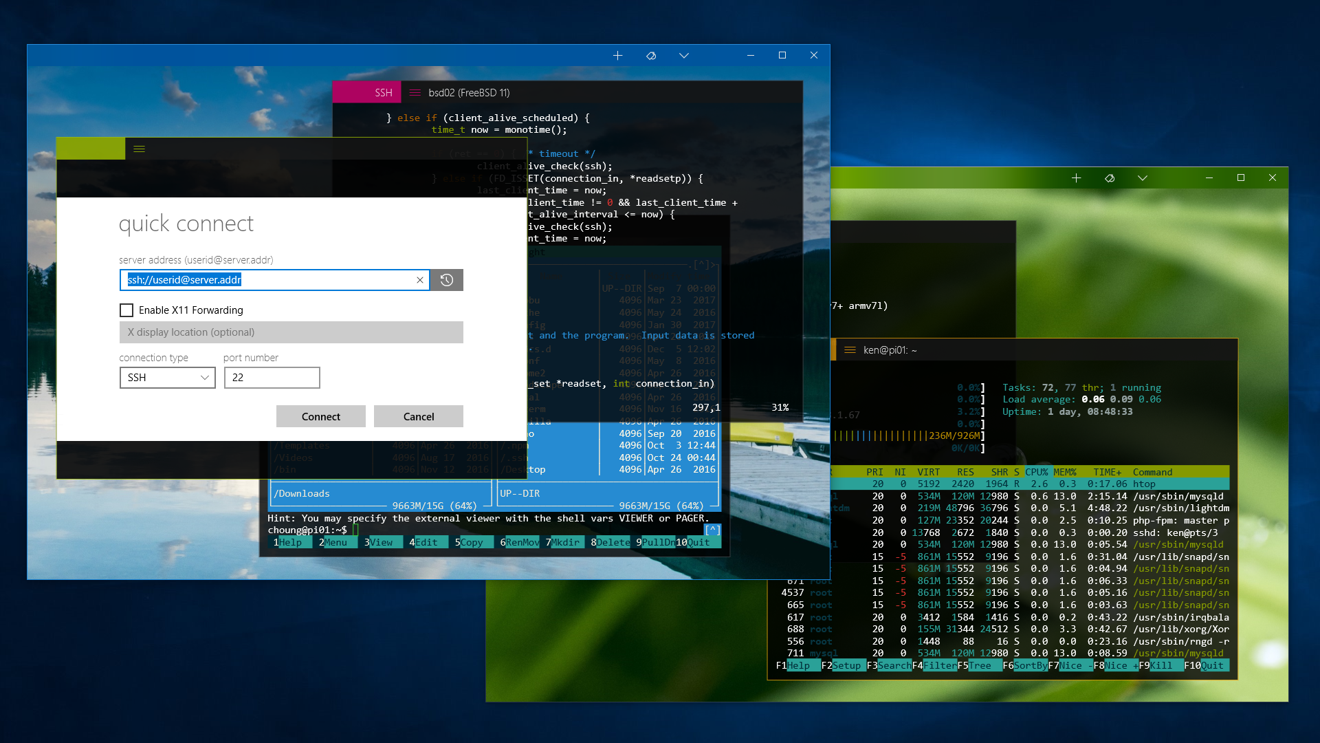The height and width of the screenshot is (743, 1320).
Task: Click the plus icon in the green window
Action: click(1076, 178)
